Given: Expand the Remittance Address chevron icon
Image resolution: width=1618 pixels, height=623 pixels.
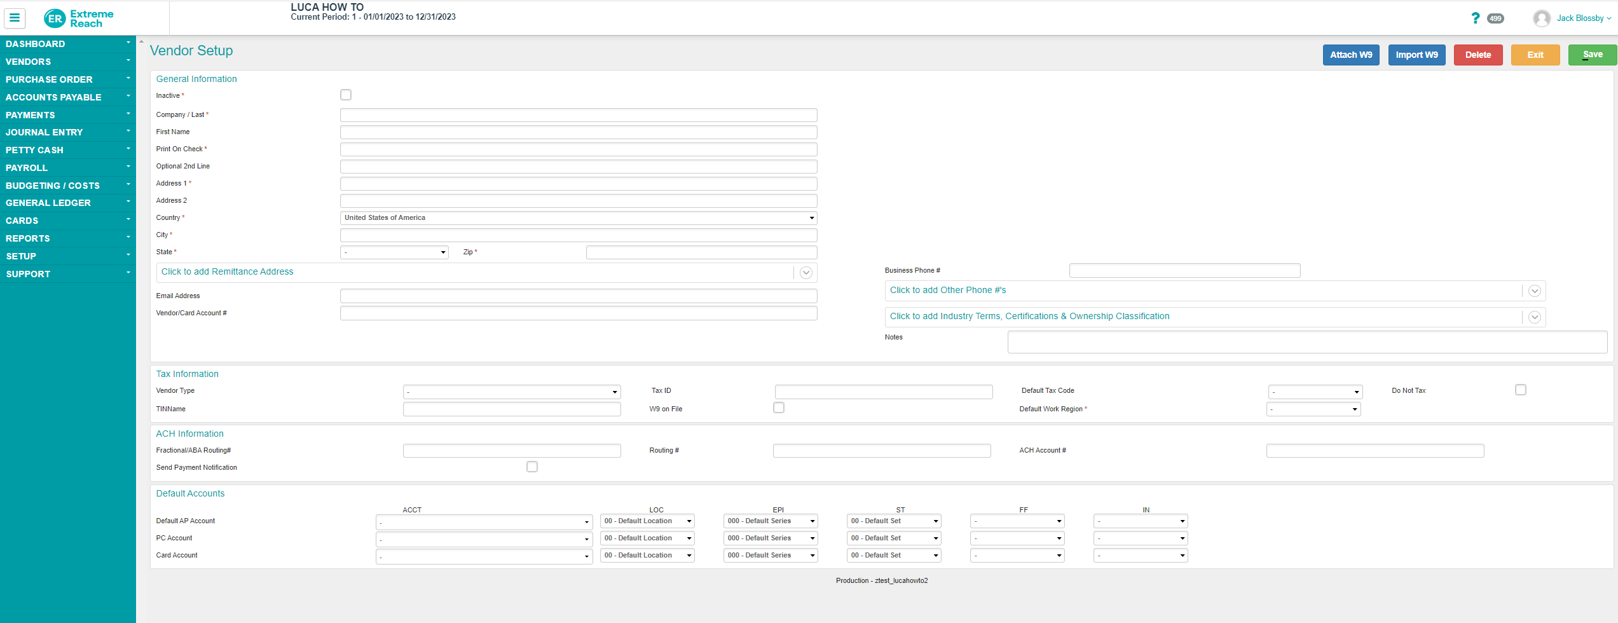Looking at the screenshot, I should pyautogui.click(x=806, y=273).
